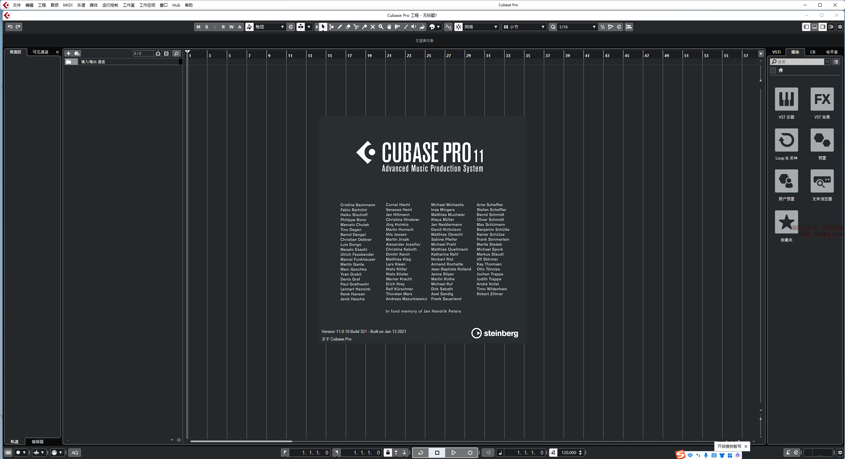Open the Favorites star tile
845x459 pixels.
pyautogui.click(x=786, y=222)
